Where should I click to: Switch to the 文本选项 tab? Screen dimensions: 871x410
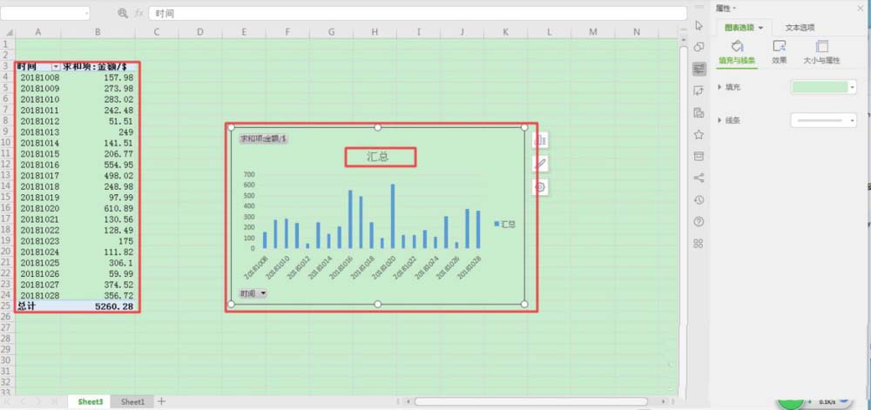tap(800, 28)
